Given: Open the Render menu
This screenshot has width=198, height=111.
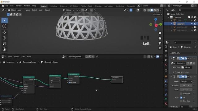Looking at the screenshot, I should tap(19, 6).
